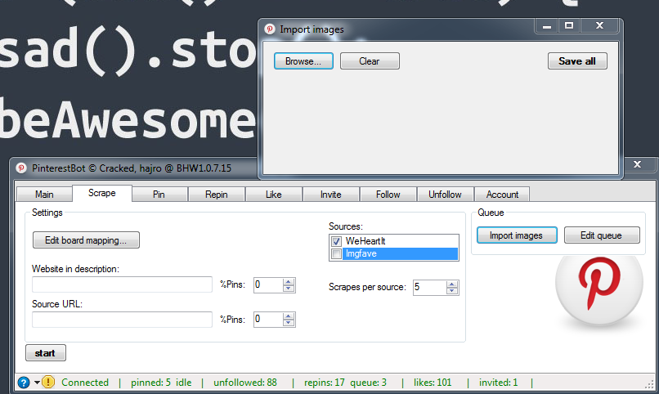Image resolution: width=659 pixels, height=394 pixels.
Task: Open the dropdown arrow beside the help icon
Action: click(x=37, y=383)
